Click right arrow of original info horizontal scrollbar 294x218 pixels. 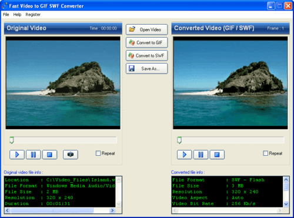tap(112, 210)
